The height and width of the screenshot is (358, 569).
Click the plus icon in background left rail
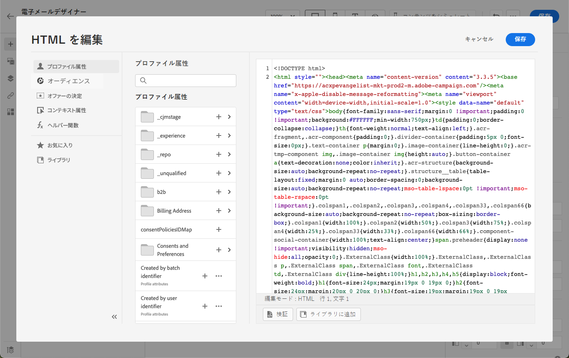[11, 44]
